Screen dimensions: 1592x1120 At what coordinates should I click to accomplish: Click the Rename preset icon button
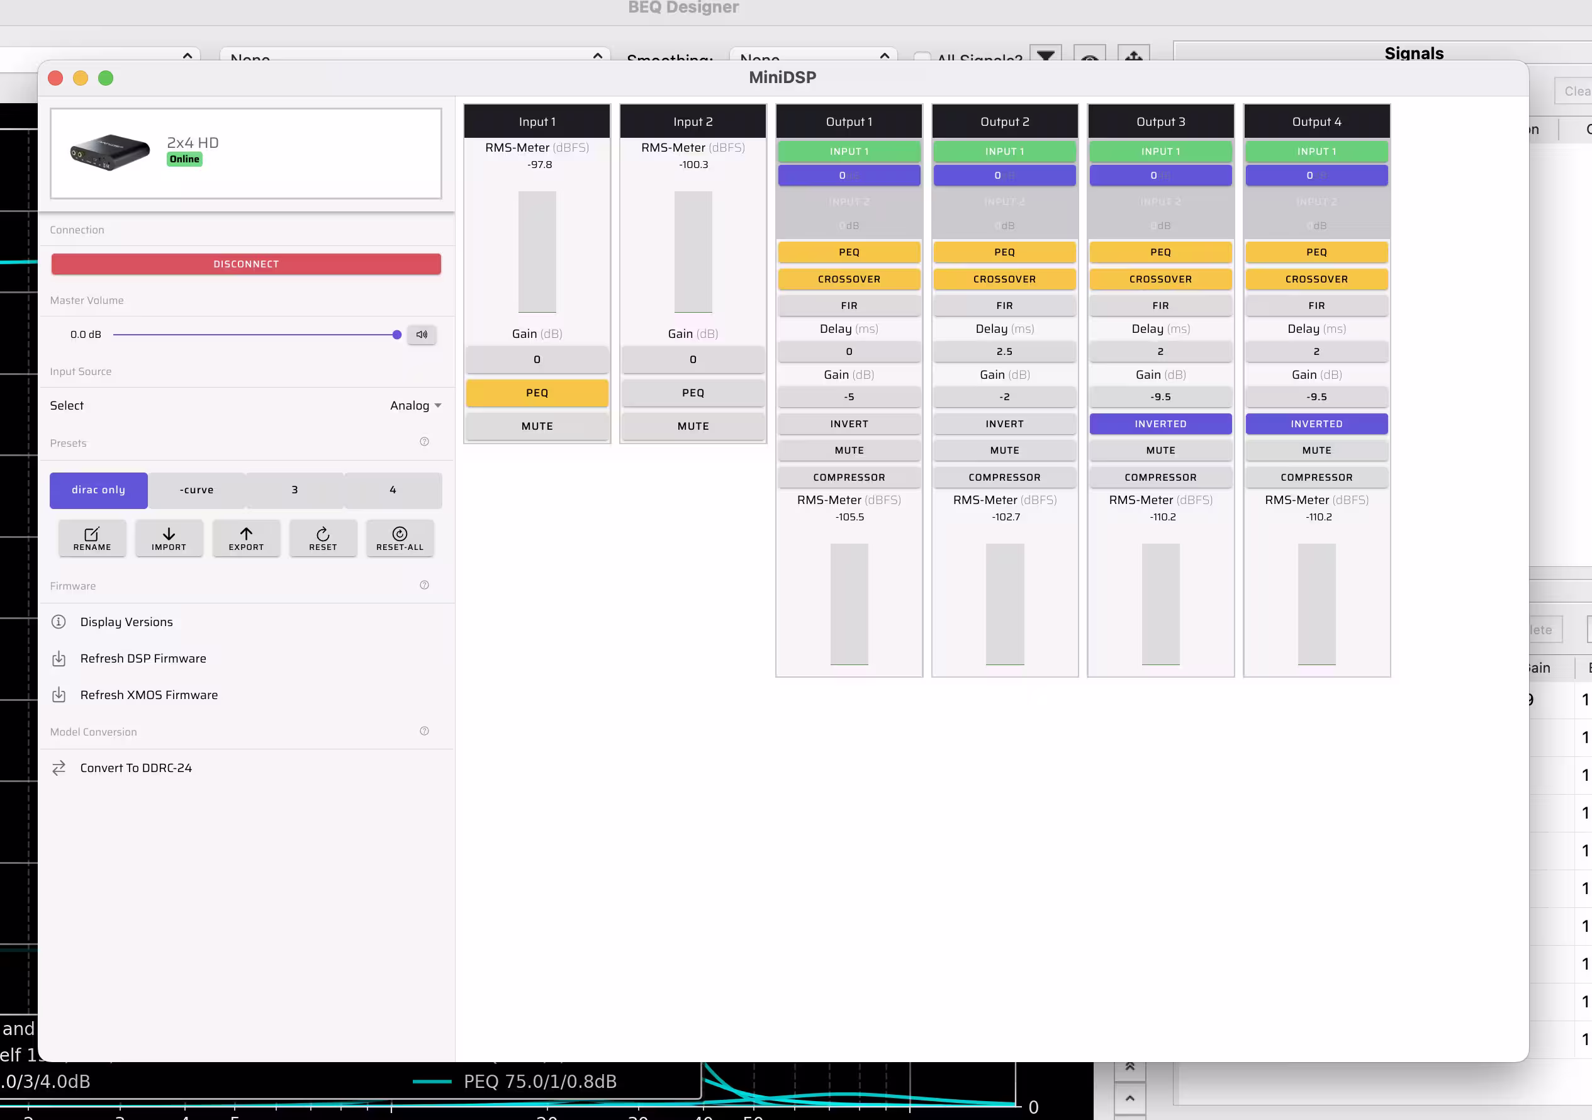(x=92, y=539)
